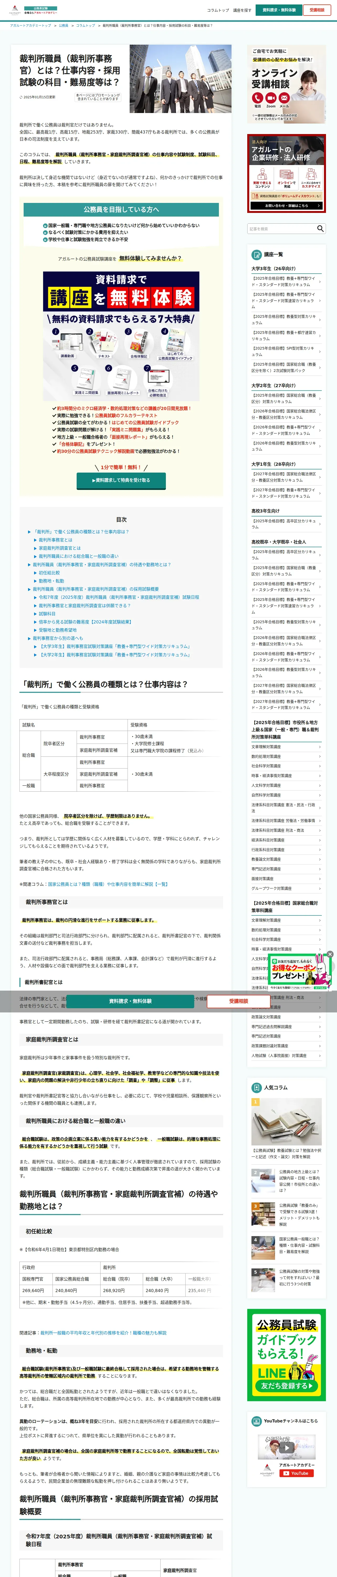Click the green 資料請求・無料体験 header button

279,10
